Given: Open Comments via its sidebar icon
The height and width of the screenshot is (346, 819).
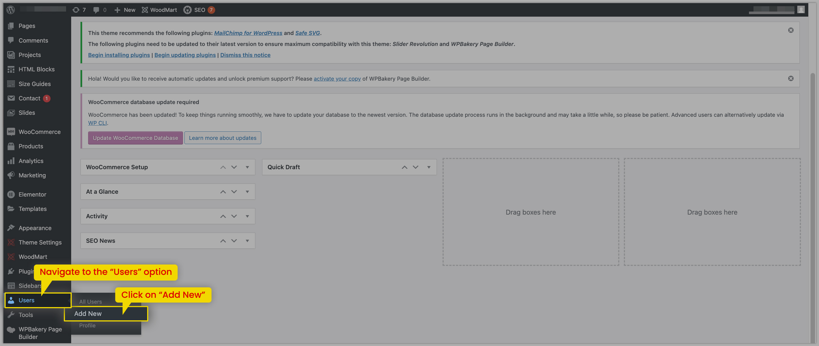Looking at the screenshot, I should (x=11, y=40).
